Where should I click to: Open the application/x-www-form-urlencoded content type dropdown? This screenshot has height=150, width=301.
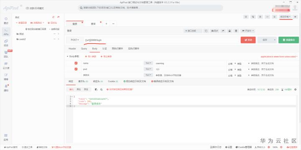coord(279,57)
